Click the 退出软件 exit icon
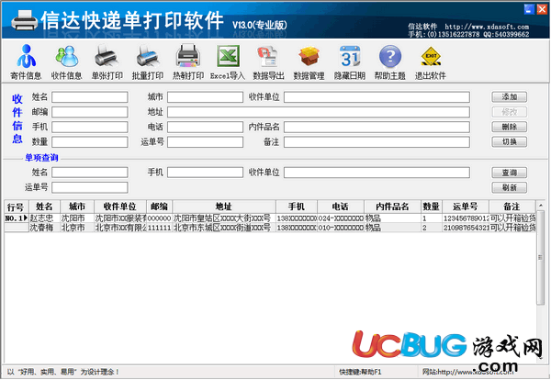 pos(431,61)
